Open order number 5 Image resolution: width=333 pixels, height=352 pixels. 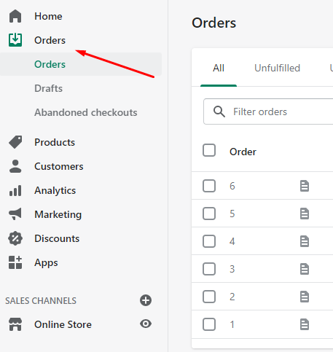click(232, 214)
